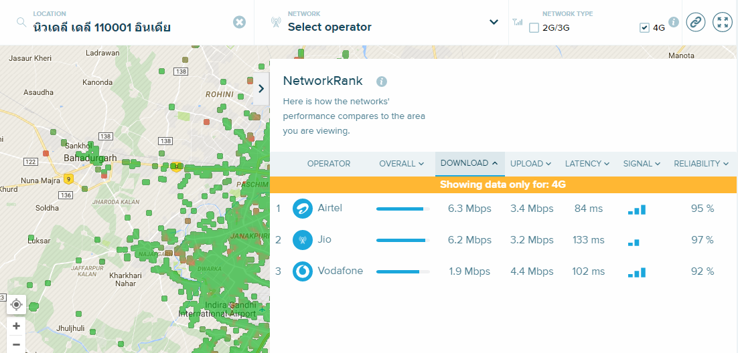This screenshot has width=738, height=353.
Task: Copy share link icon button
Action: (x=696, y=22)
